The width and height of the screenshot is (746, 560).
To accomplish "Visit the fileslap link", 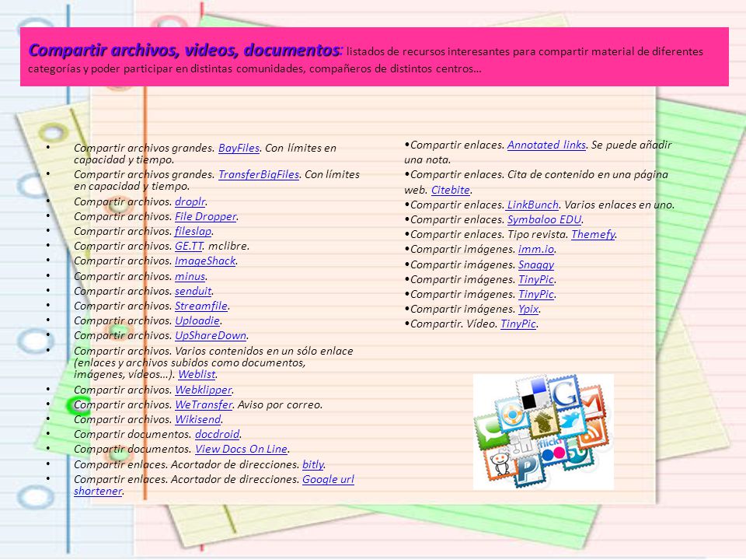I will click(x=193, y=231).
